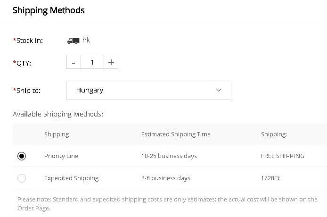Click the Shipping Methods heading
The width and height of the screenshot is (327, 217).
(x=49, y=10)
